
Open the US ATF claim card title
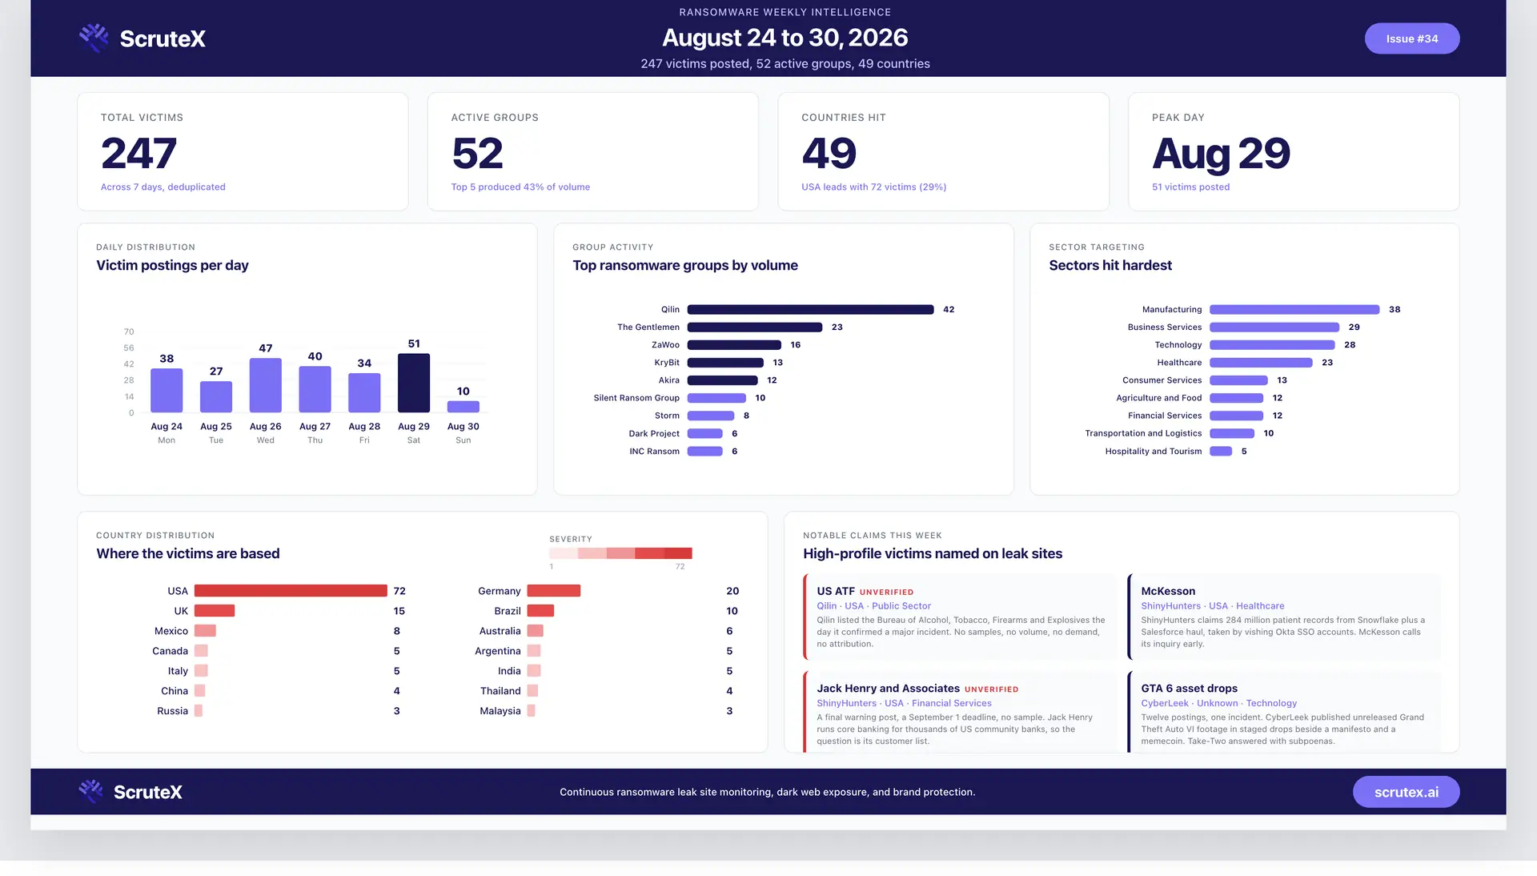tap(835, 591)
